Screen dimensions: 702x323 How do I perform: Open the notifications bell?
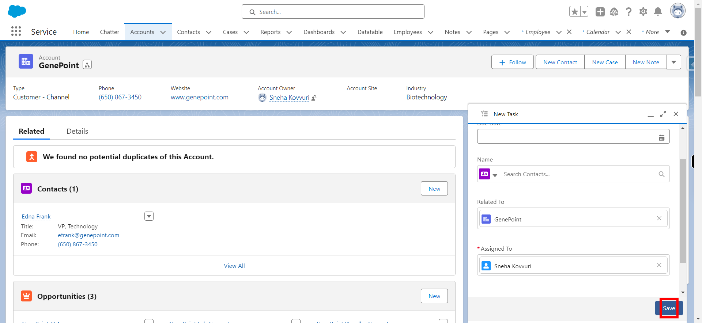(658, 12)
